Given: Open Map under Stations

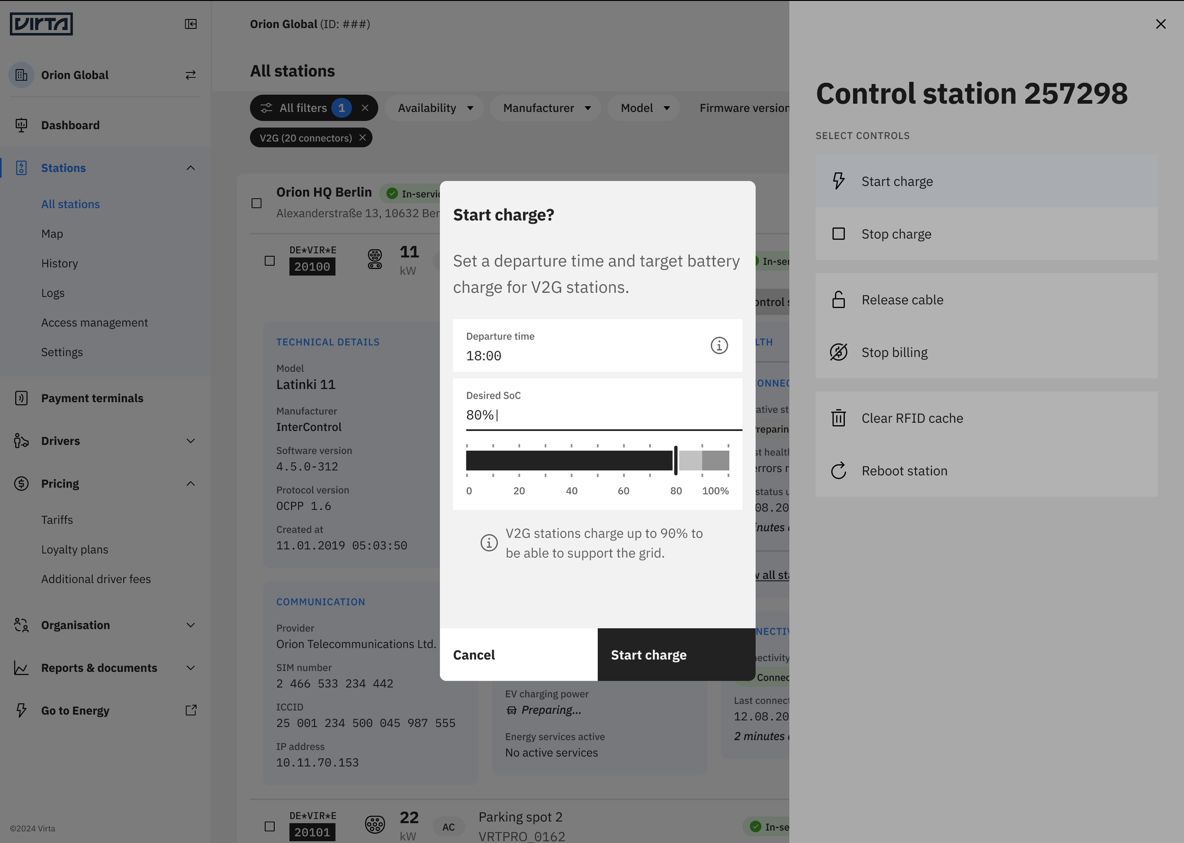Looking at the screenshot, I should (52, 233).
